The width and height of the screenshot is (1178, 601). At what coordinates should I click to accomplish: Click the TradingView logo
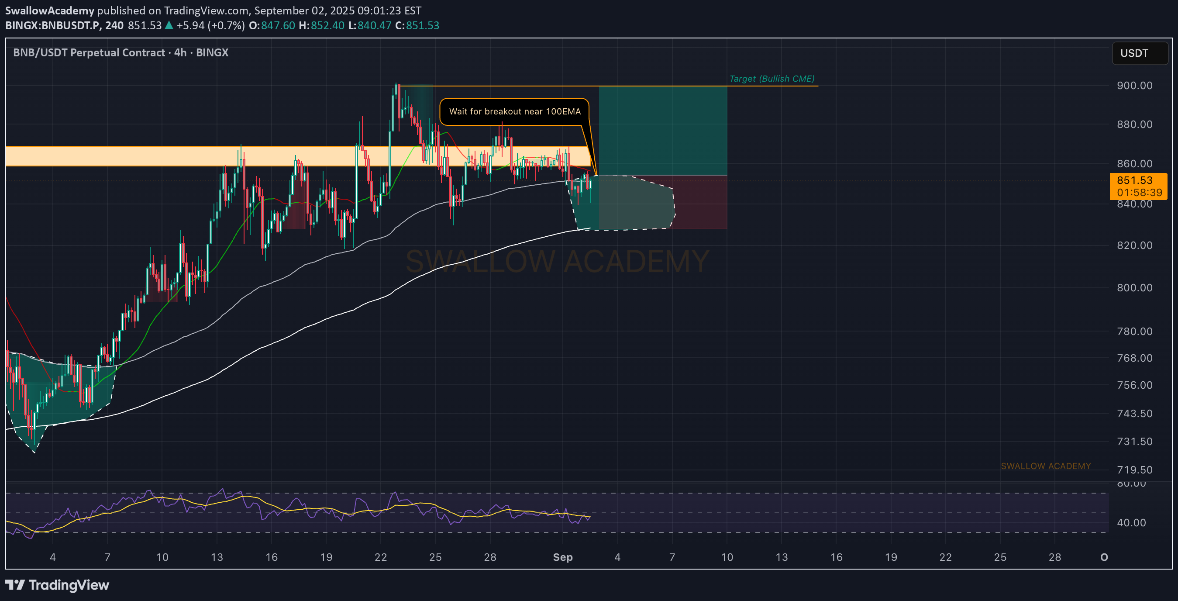coord(57,585)
